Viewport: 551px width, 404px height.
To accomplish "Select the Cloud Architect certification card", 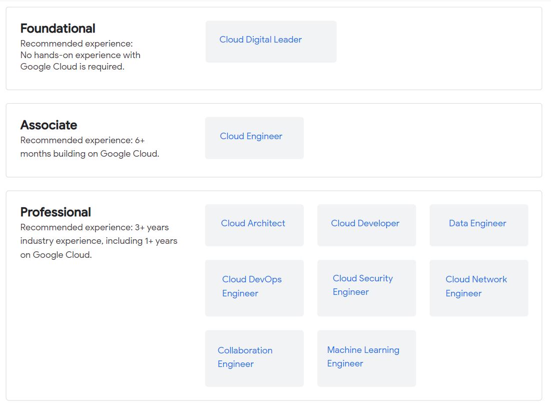I will click(x=254, y=225).
